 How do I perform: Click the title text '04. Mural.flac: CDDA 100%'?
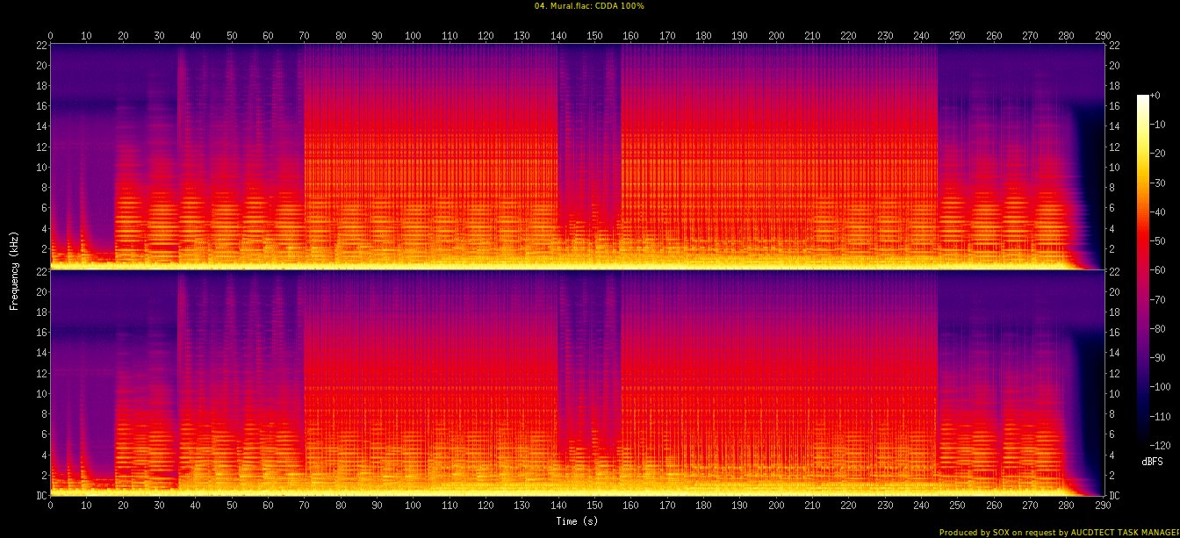click(x=589, y=6)
